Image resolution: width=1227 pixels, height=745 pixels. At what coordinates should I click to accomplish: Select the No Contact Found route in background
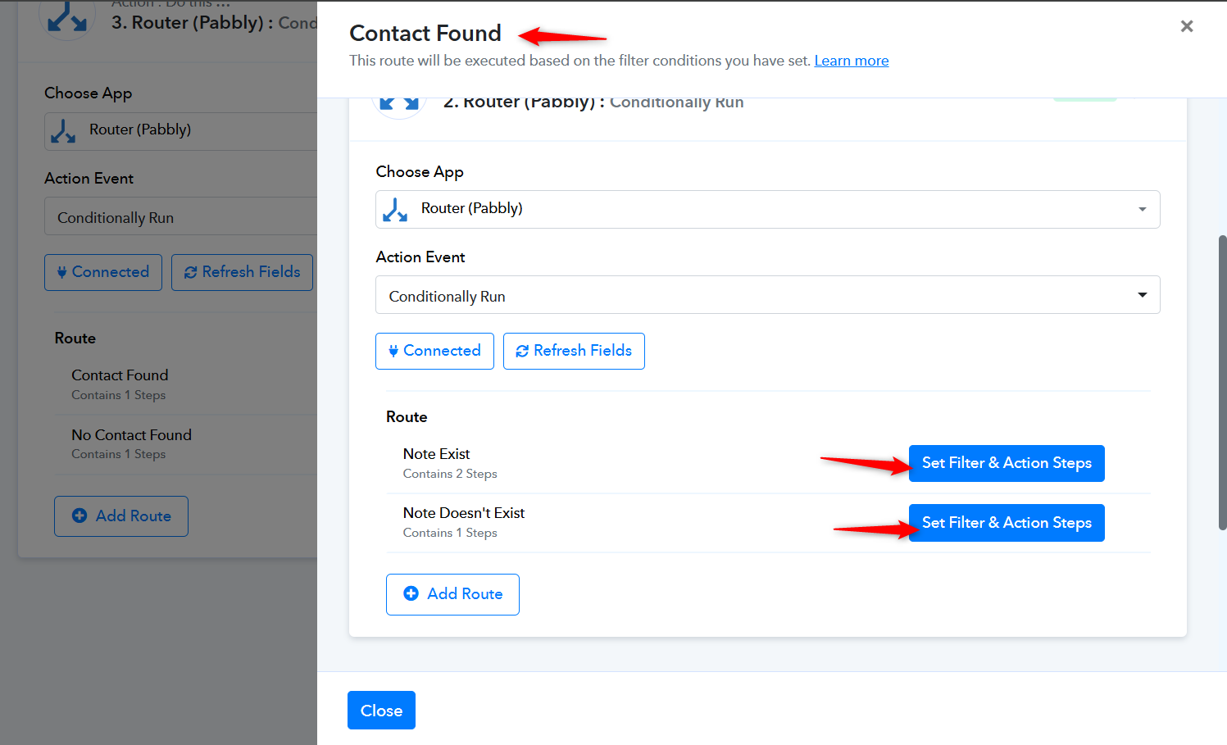(131, 435)
